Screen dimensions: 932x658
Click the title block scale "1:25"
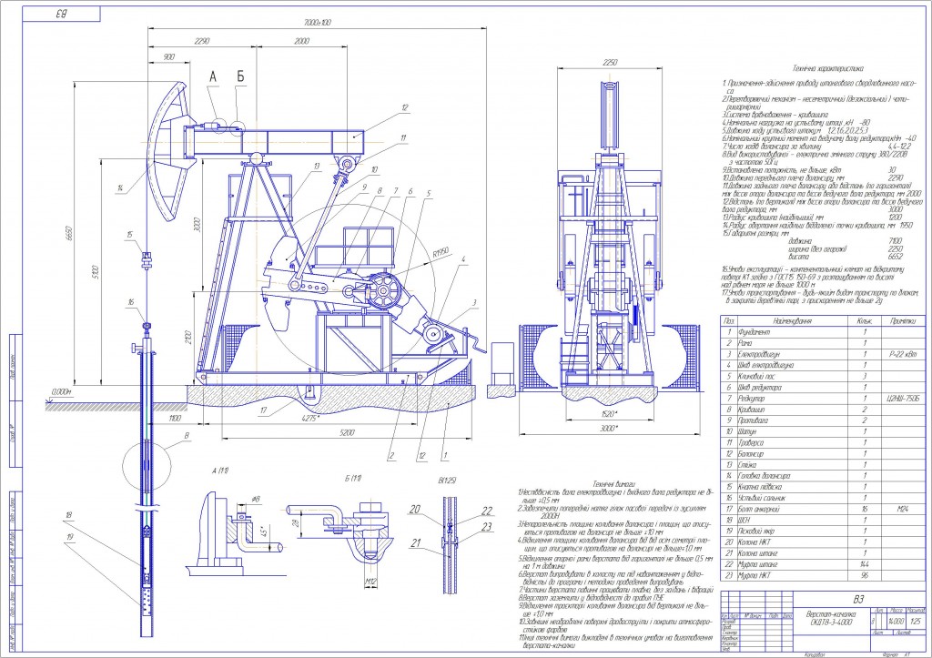916,622
